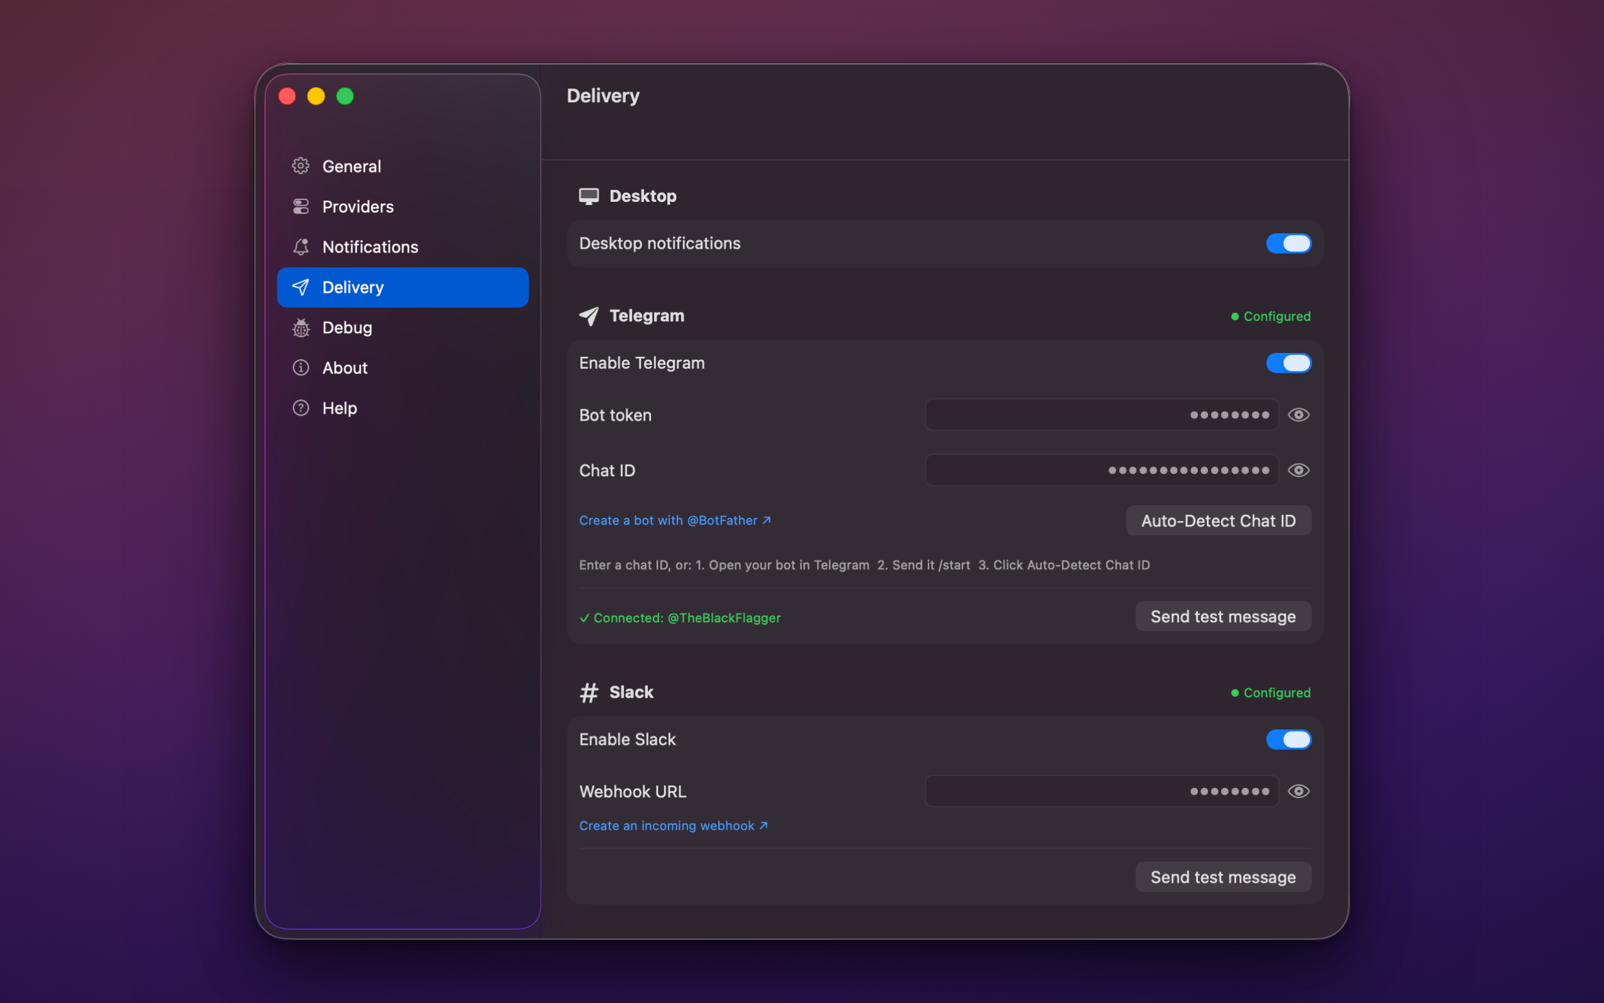Open the General settings section

coord(402,166)
